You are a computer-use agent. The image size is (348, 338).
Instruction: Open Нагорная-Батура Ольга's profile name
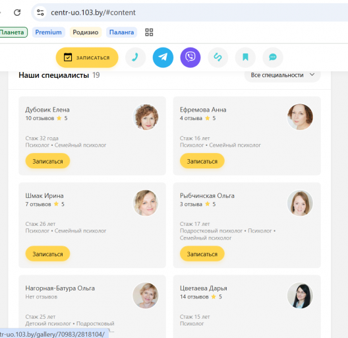tap(60, 288)
